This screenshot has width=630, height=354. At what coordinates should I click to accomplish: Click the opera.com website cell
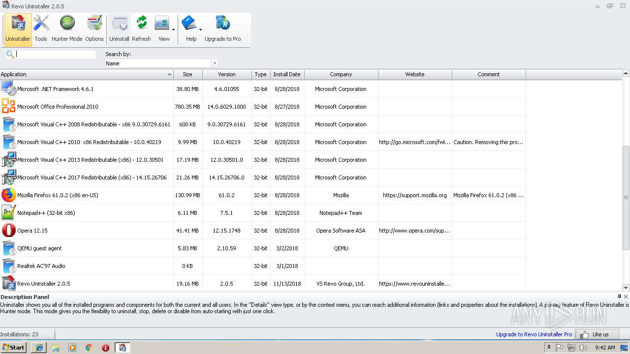(415, 231)
